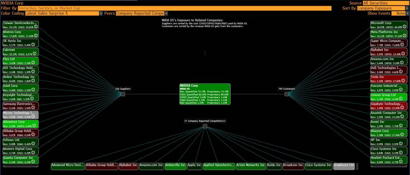Select competitor Applied Optoelectronics
The width and height of the screenshot is (410, 175).
pyautogui.click(x=219, y=166)
